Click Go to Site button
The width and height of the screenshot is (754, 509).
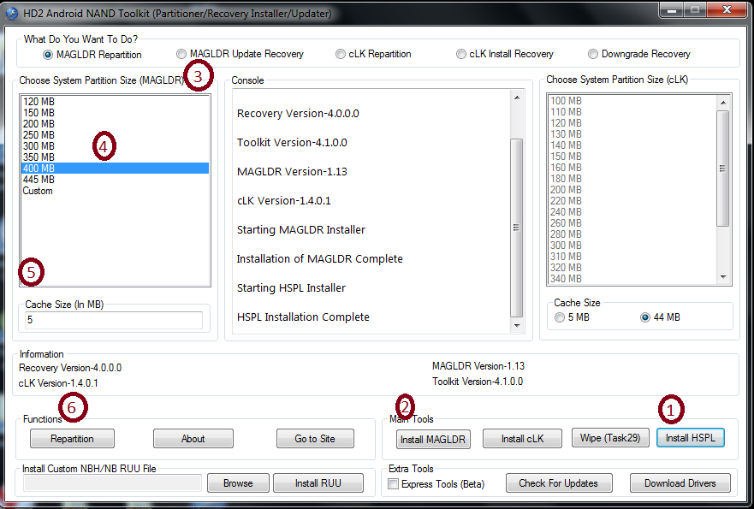(x=315, y=438)
